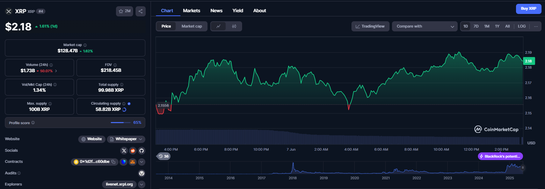Switch chart to line view icon

coord(219,26)
